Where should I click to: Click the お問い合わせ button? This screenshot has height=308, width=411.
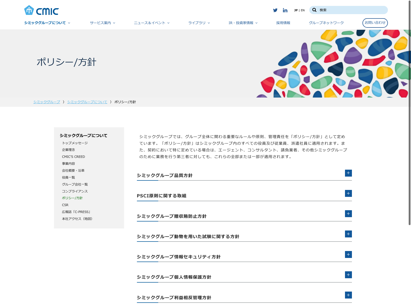tap(375, 23)
